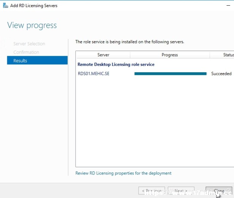Click the Close button in wizard footer

coord(219,190)
